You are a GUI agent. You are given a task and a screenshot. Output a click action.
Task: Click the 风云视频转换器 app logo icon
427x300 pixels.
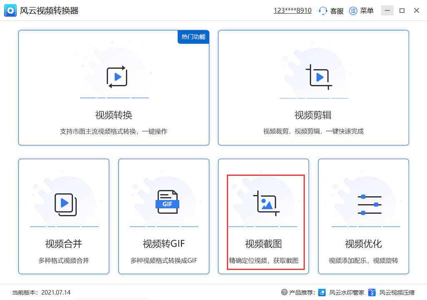coord(10,10)
